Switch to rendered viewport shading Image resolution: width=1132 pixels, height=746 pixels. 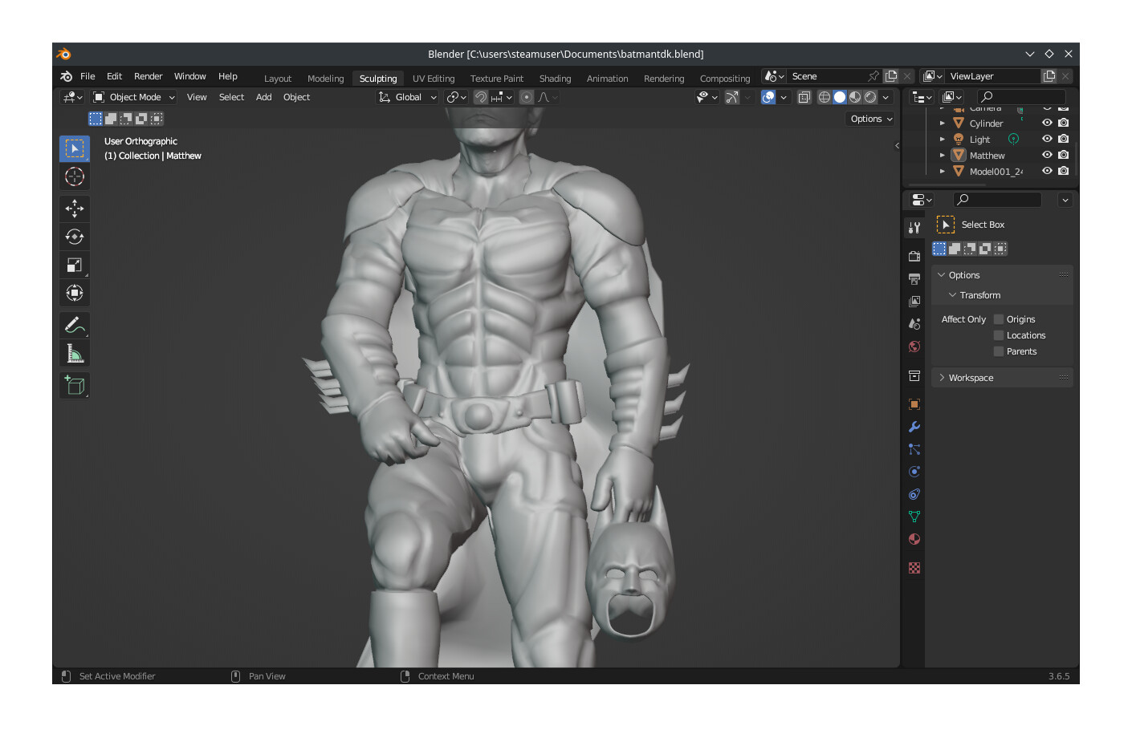point(870,97)
